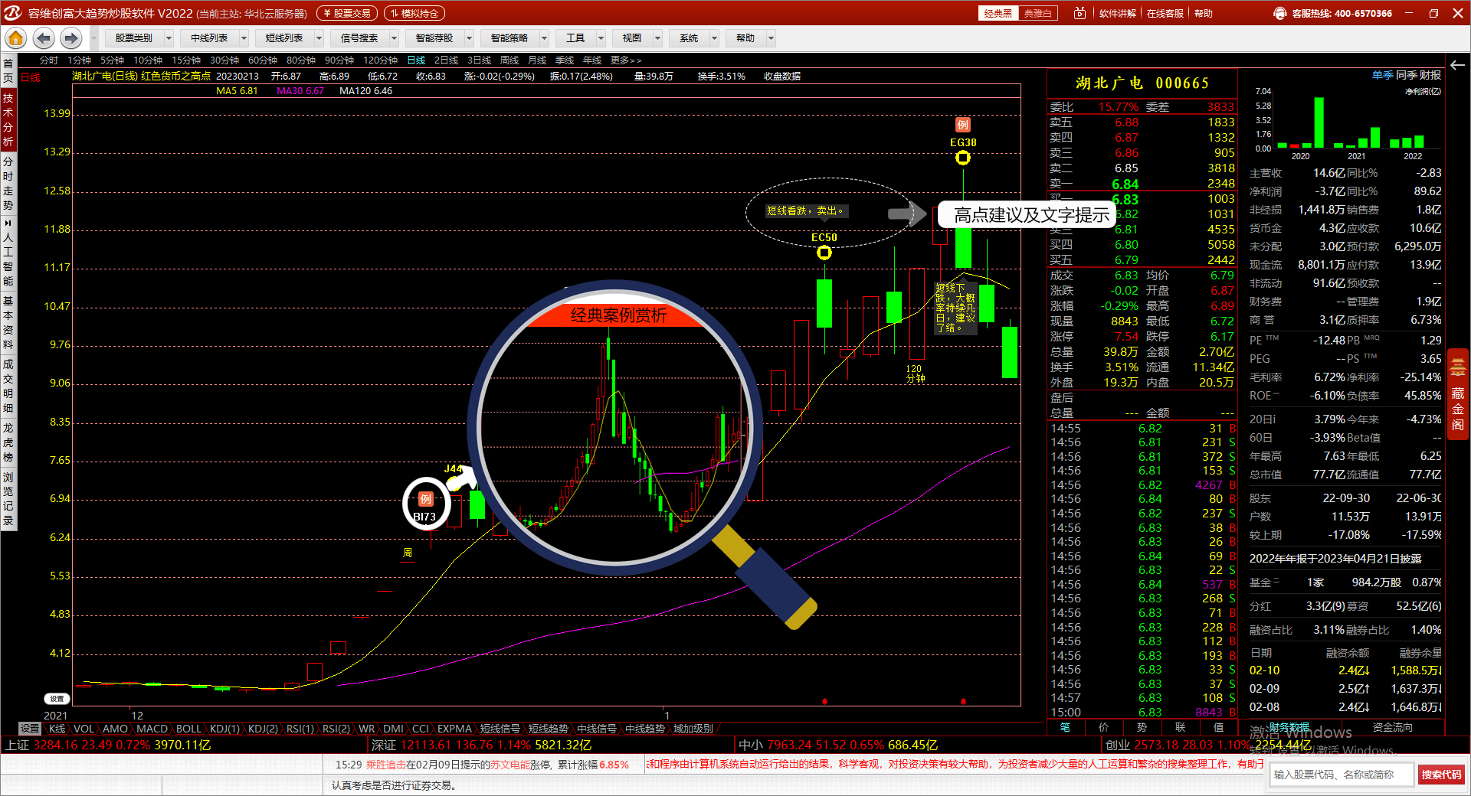1471x796 pixels.
Task: Click the red 例 marker above EG38
Action: [x=963, y=125]
